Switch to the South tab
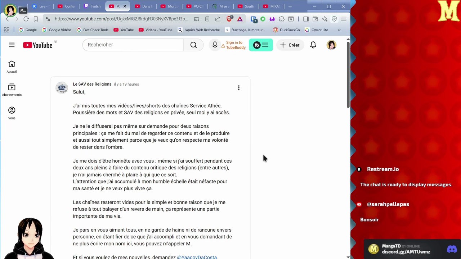 (247, 6)
